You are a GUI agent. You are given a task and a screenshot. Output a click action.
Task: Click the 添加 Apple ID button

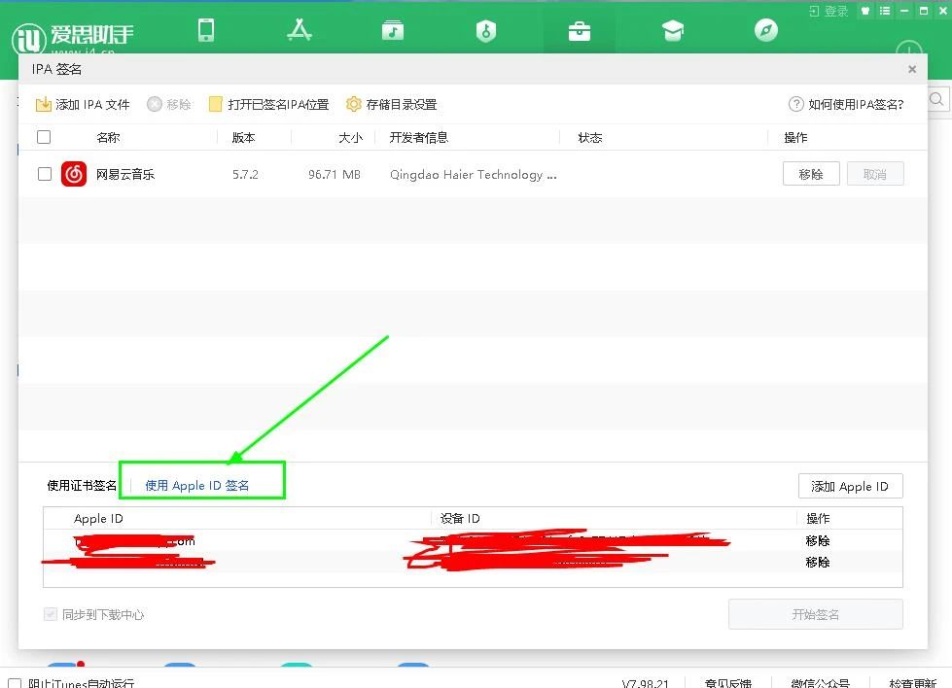(850, 486)
